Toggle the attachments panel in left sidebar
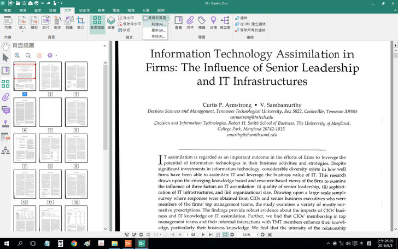The image size is (398, 249). tap(5, 97)
